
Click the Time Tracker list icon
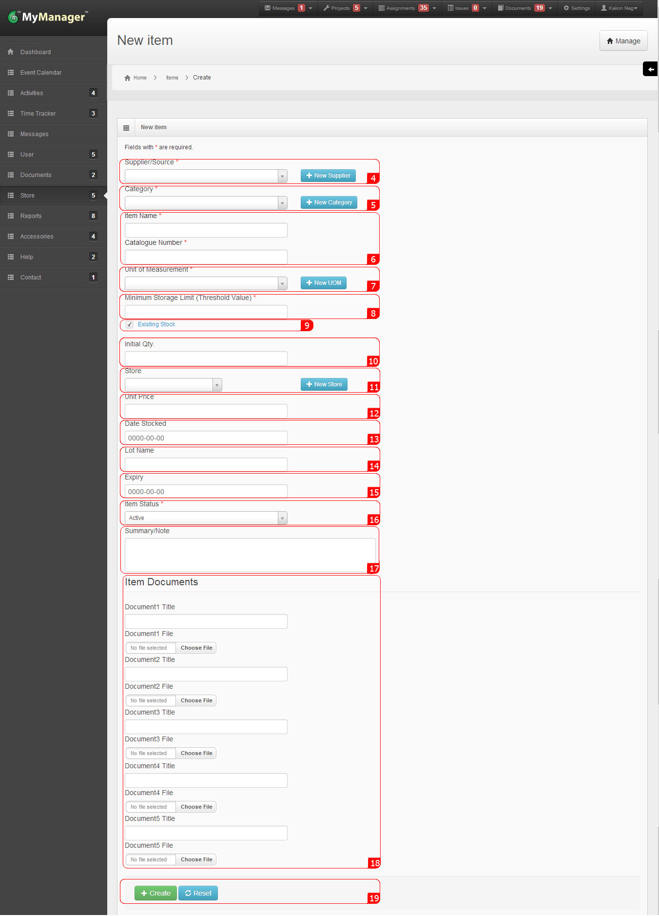click(x=11, y=113)
